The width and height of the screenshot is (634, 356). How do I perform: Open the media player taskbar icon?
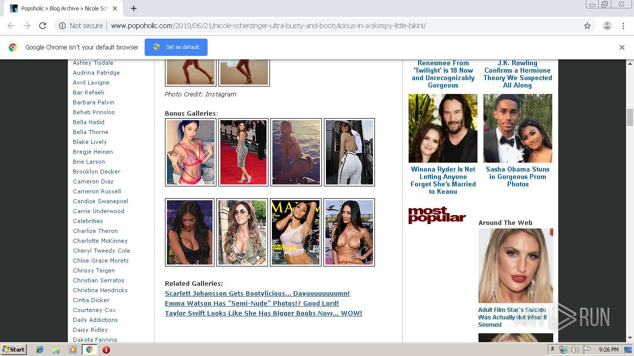(72, 350)
